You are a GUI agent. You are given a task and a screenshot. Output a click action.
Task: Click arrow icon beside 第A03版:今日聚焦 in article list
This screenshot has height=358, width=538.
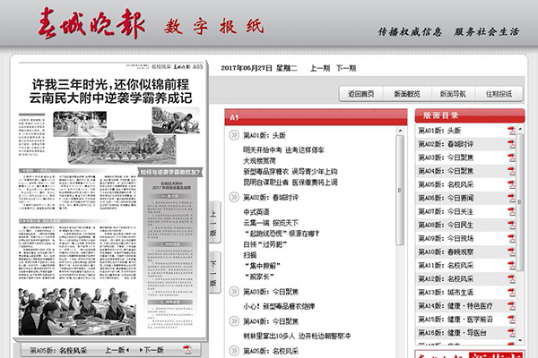pyautogui.click(x=234, y=292)
